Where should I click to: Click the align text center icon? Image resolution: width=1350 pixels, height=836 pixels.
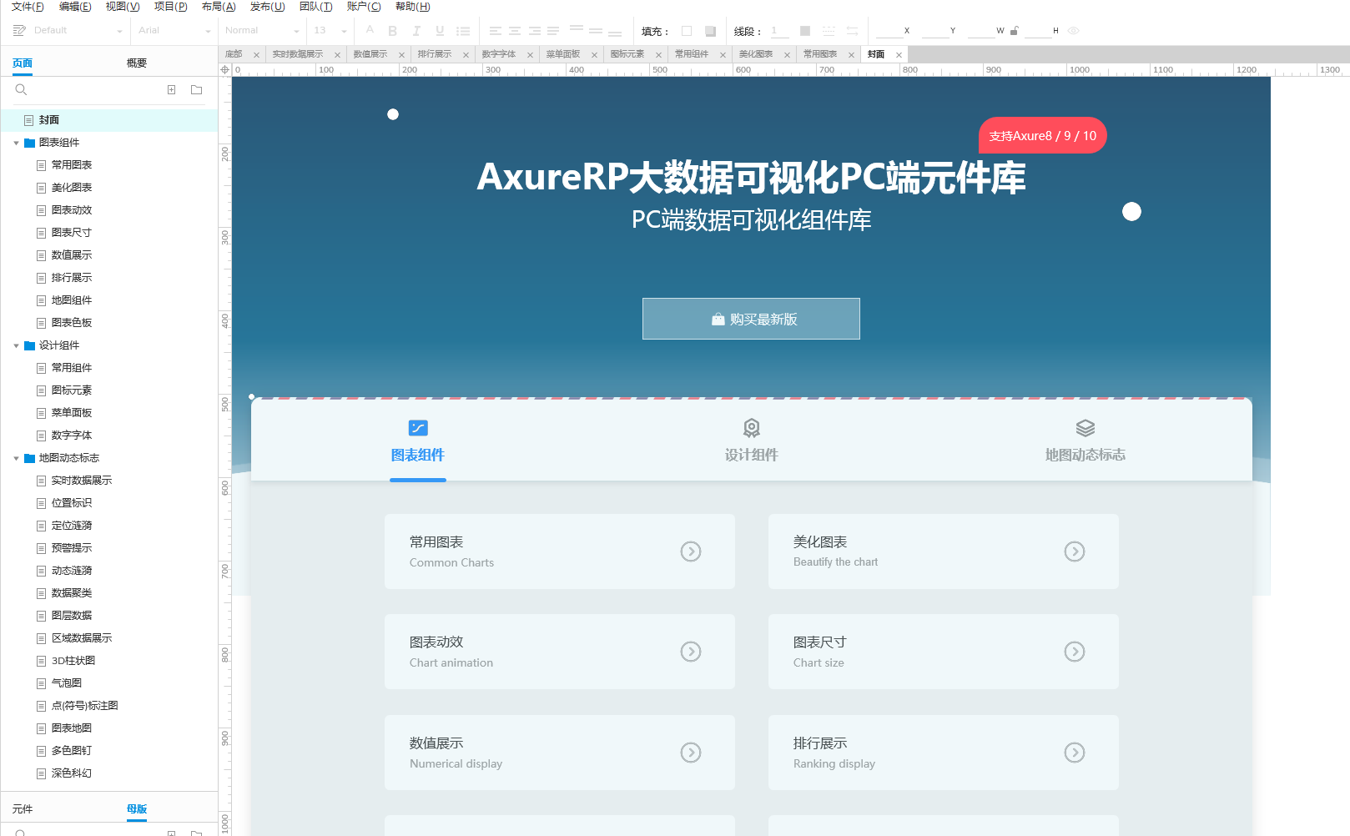(x=515, y=31)
